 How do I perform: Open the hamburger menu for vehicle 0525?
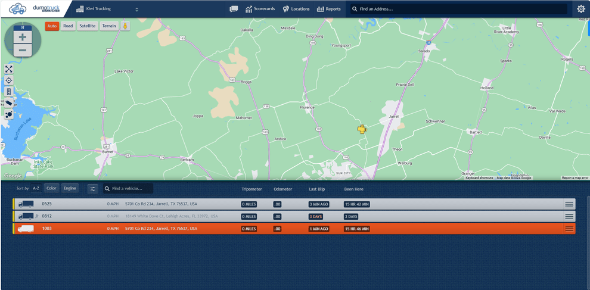tap(569, 204)
